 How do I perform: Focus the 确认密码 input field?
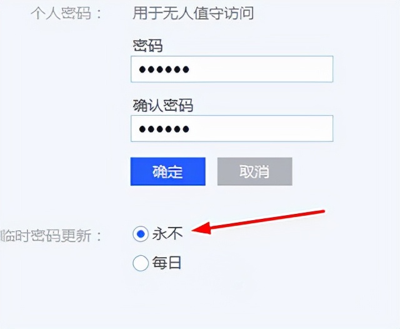(x=232, y=128)
